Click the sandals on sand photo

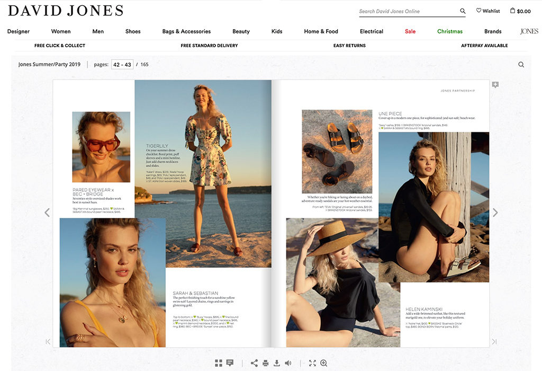[337, 152]
